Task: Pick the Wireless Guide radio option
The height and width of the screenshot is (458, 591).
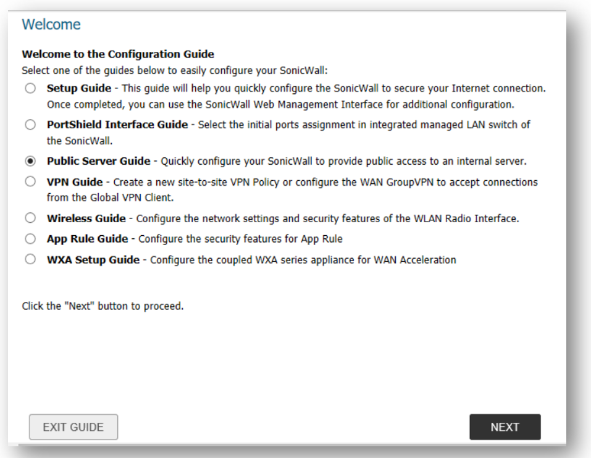Action: pyautogui.click(x=30, y=219)
